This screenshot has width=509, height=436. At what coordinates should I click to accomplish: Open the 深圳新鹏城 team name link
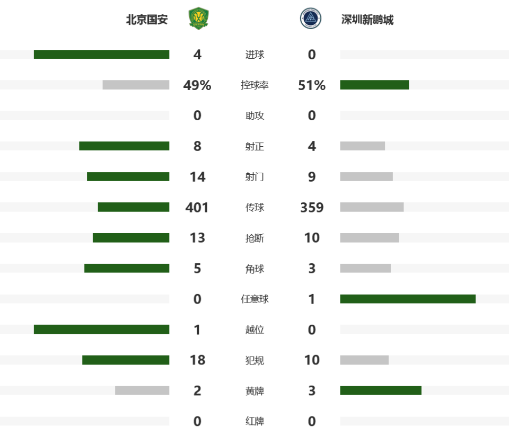tap(367, 20)
